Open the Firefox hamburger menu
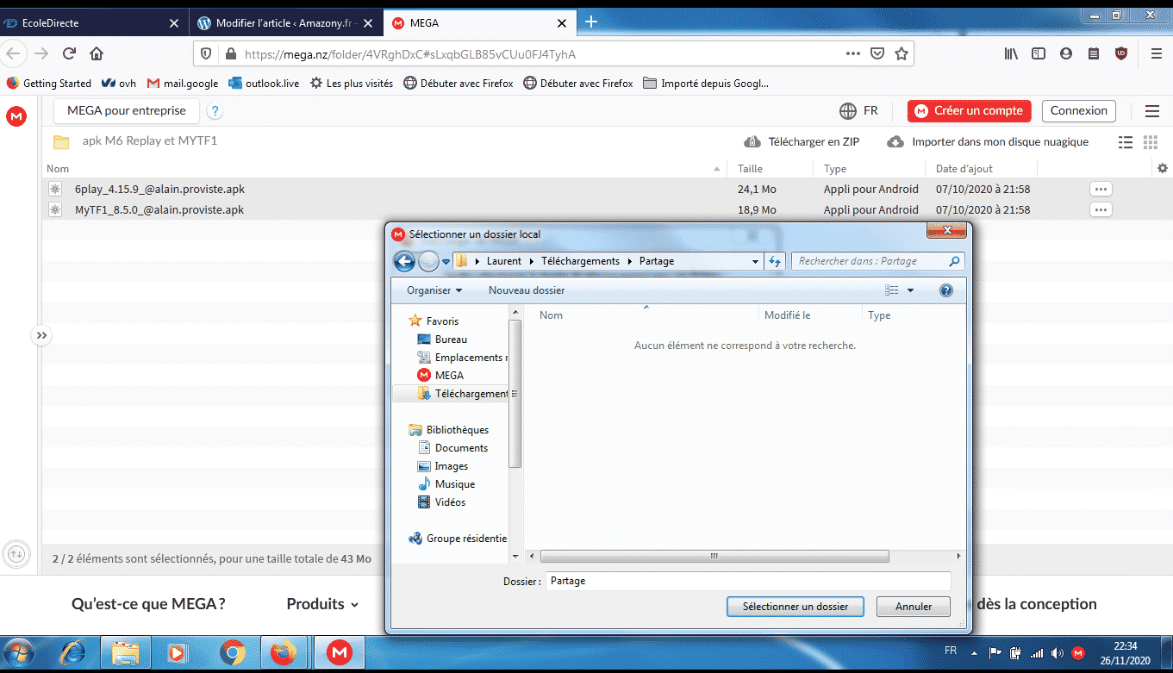The width and height of the screenshot is (1173, 673). coord(1156,53)
